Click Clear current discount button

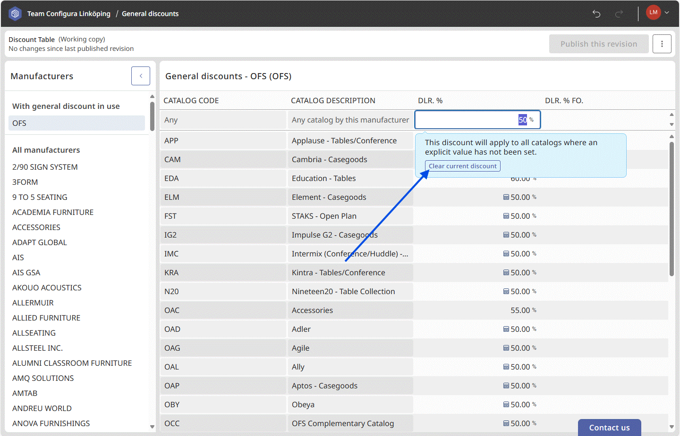[463, 166]
